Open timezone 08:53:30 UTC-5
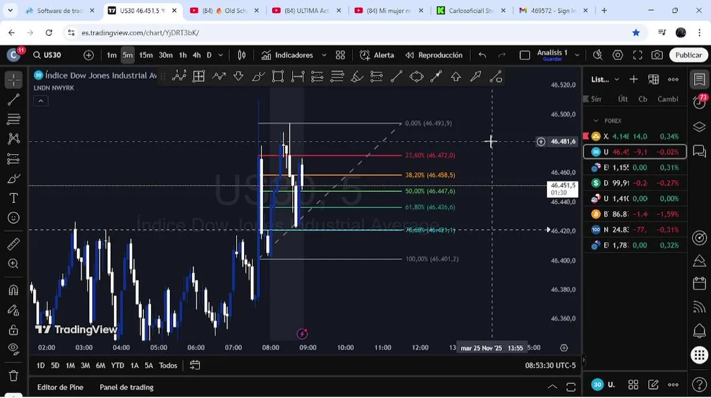 pyautogui.click(x=550, y=365)
